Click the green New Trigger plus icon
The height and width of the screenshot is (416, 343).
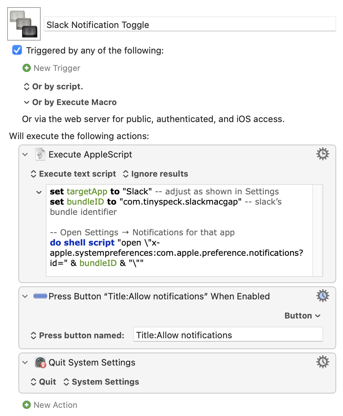[x=26, y=68]
